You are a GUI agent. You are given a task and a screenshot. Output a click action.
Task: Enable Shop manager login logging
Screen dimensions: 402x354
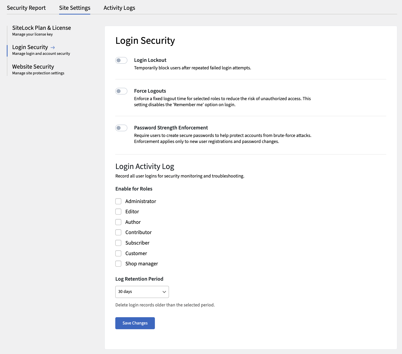tap(118, 264)
